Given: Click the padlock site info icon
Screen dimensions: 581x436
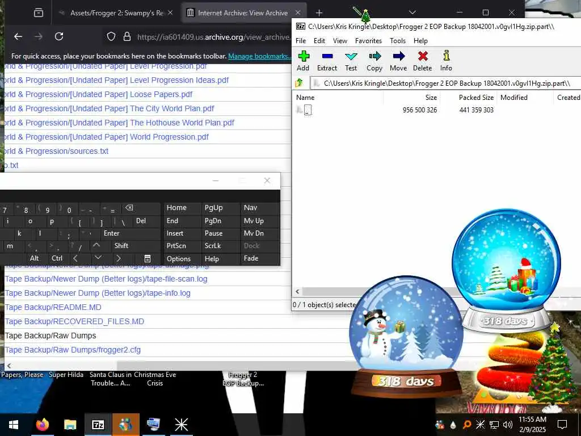Looking at the screenshot, I should point(127,36).
